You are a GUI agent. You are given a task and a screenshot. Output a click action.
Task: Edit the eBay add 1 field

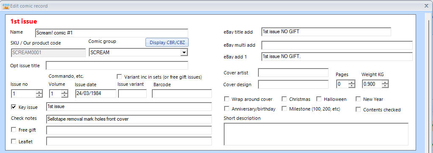[337, 57]
